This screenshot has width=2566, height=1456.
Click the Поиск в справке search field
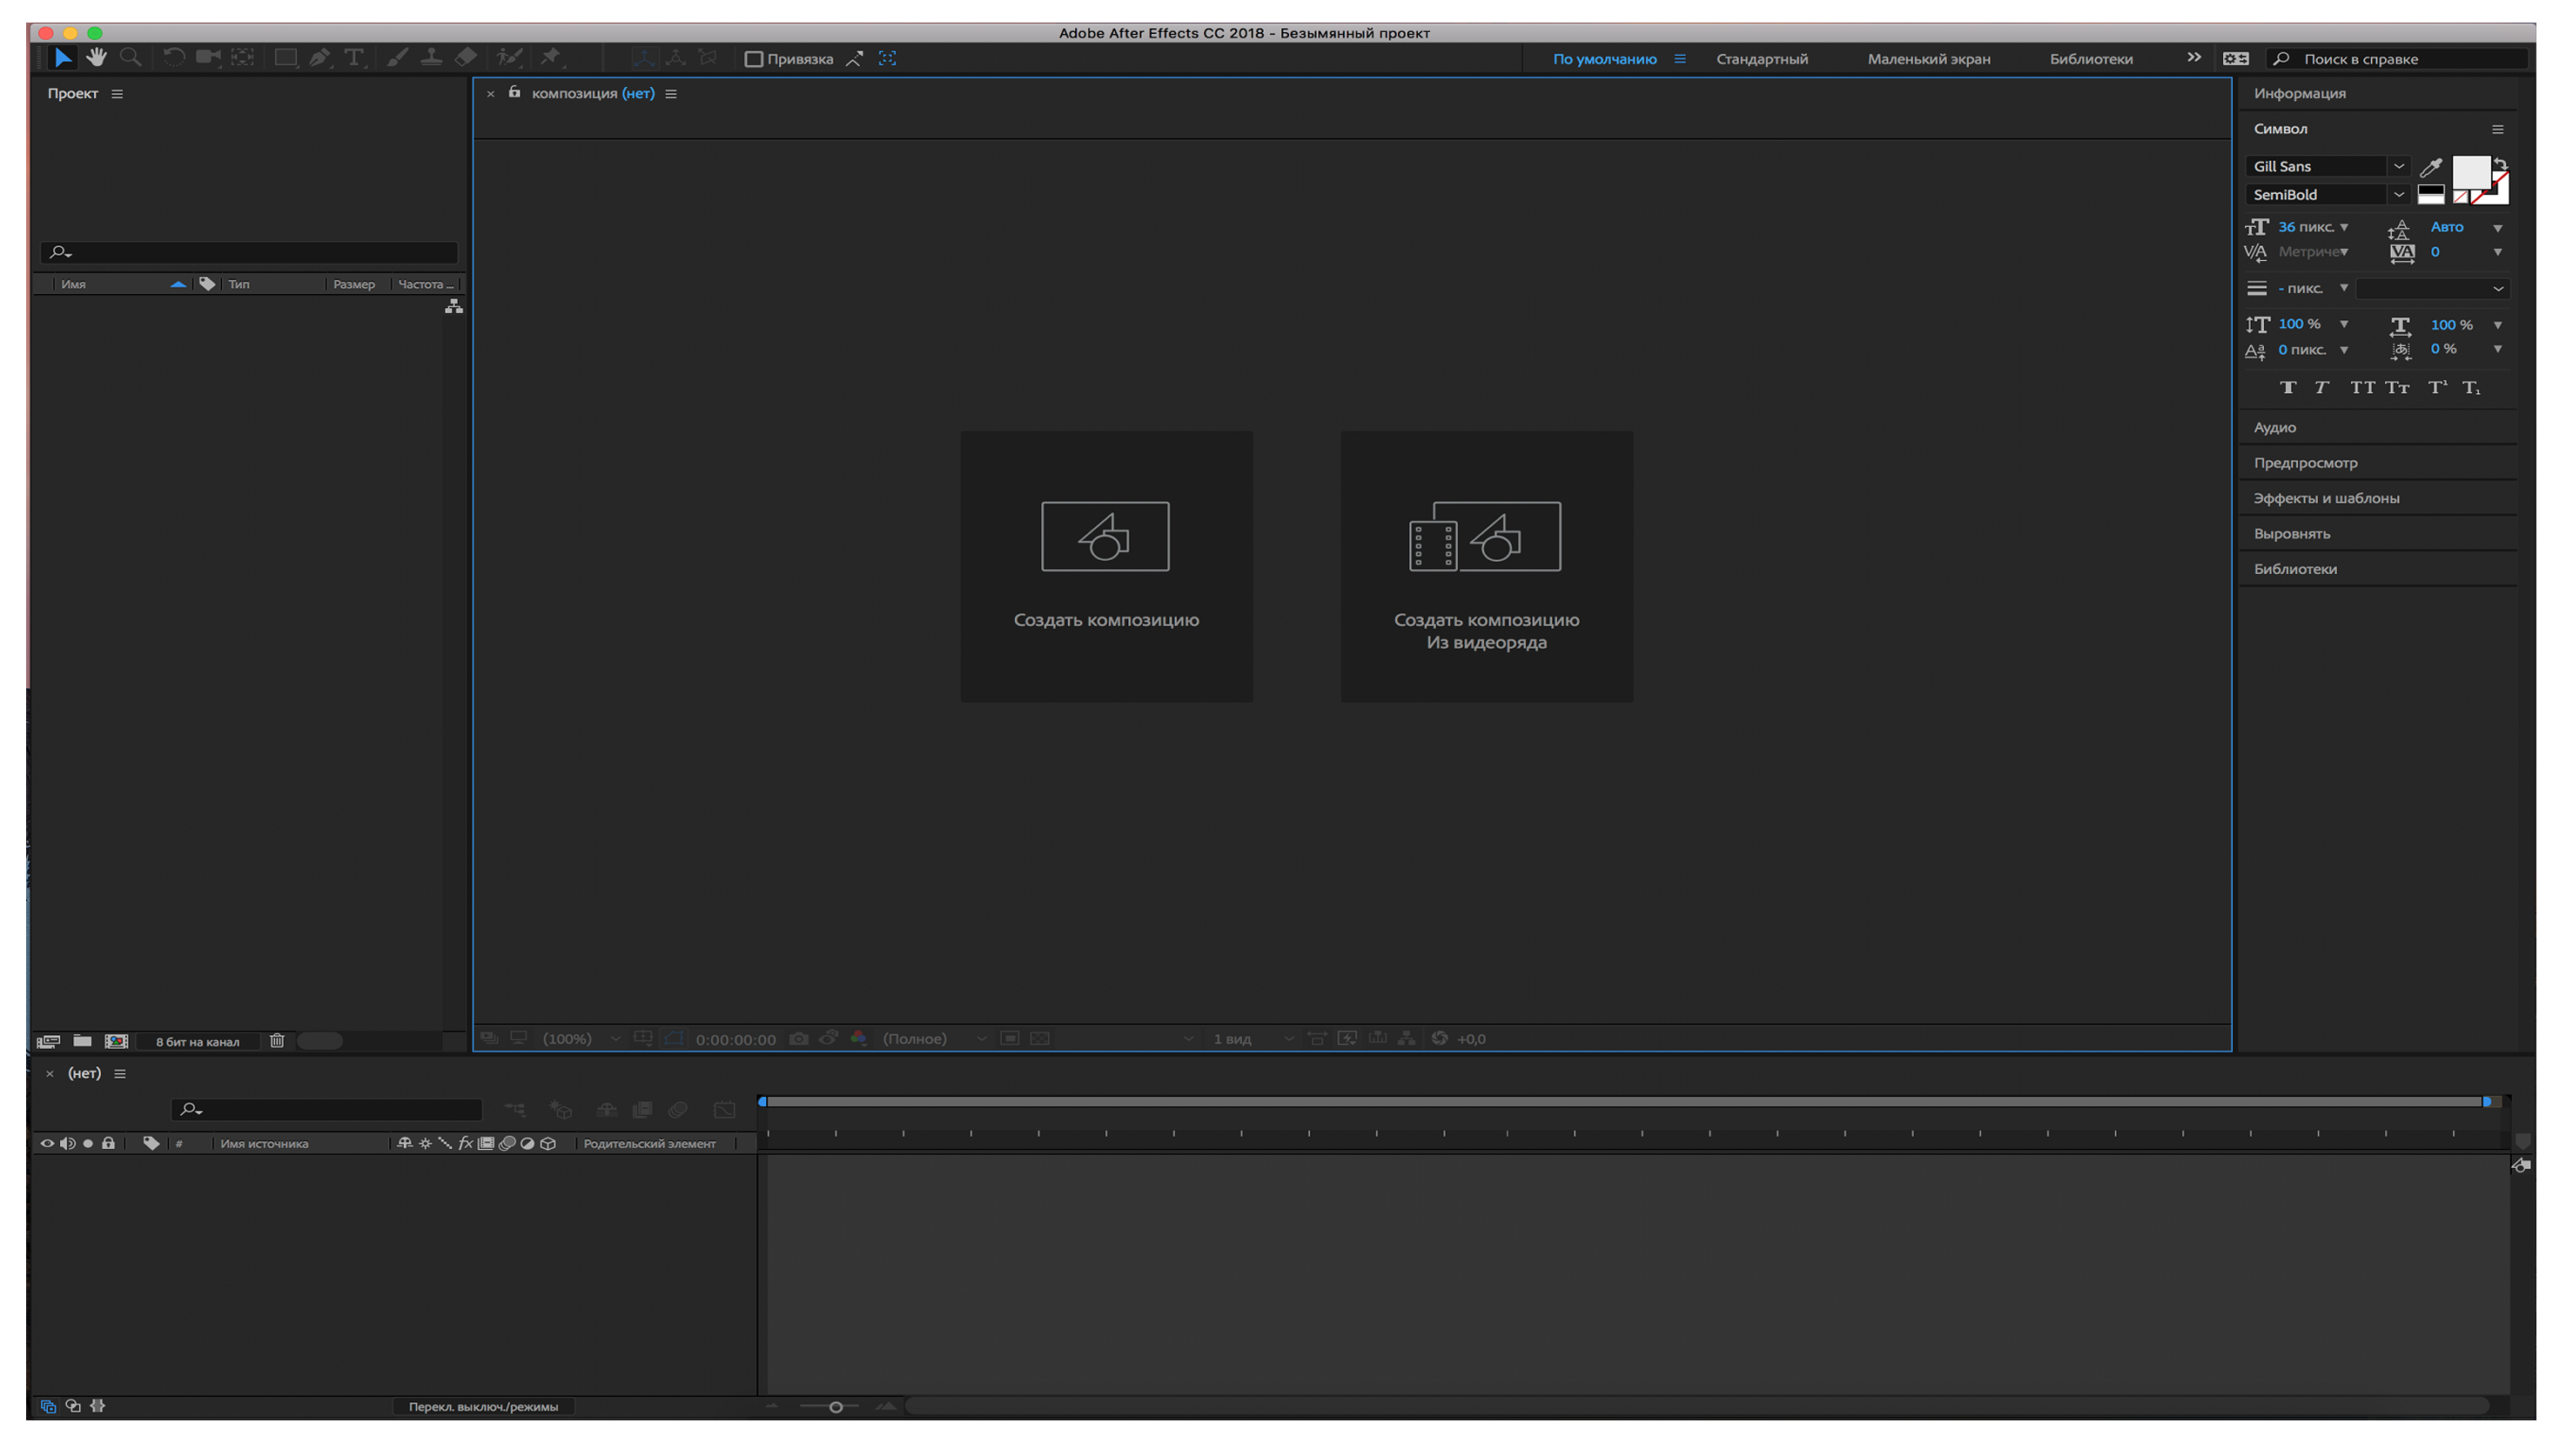[x=2401, y=59]
